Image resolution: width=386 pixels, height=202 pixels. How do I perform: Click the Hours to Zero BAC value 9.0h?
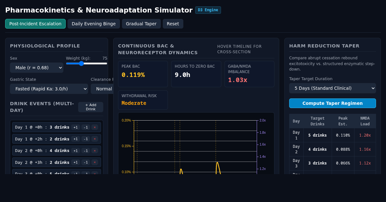coord(182,75)
